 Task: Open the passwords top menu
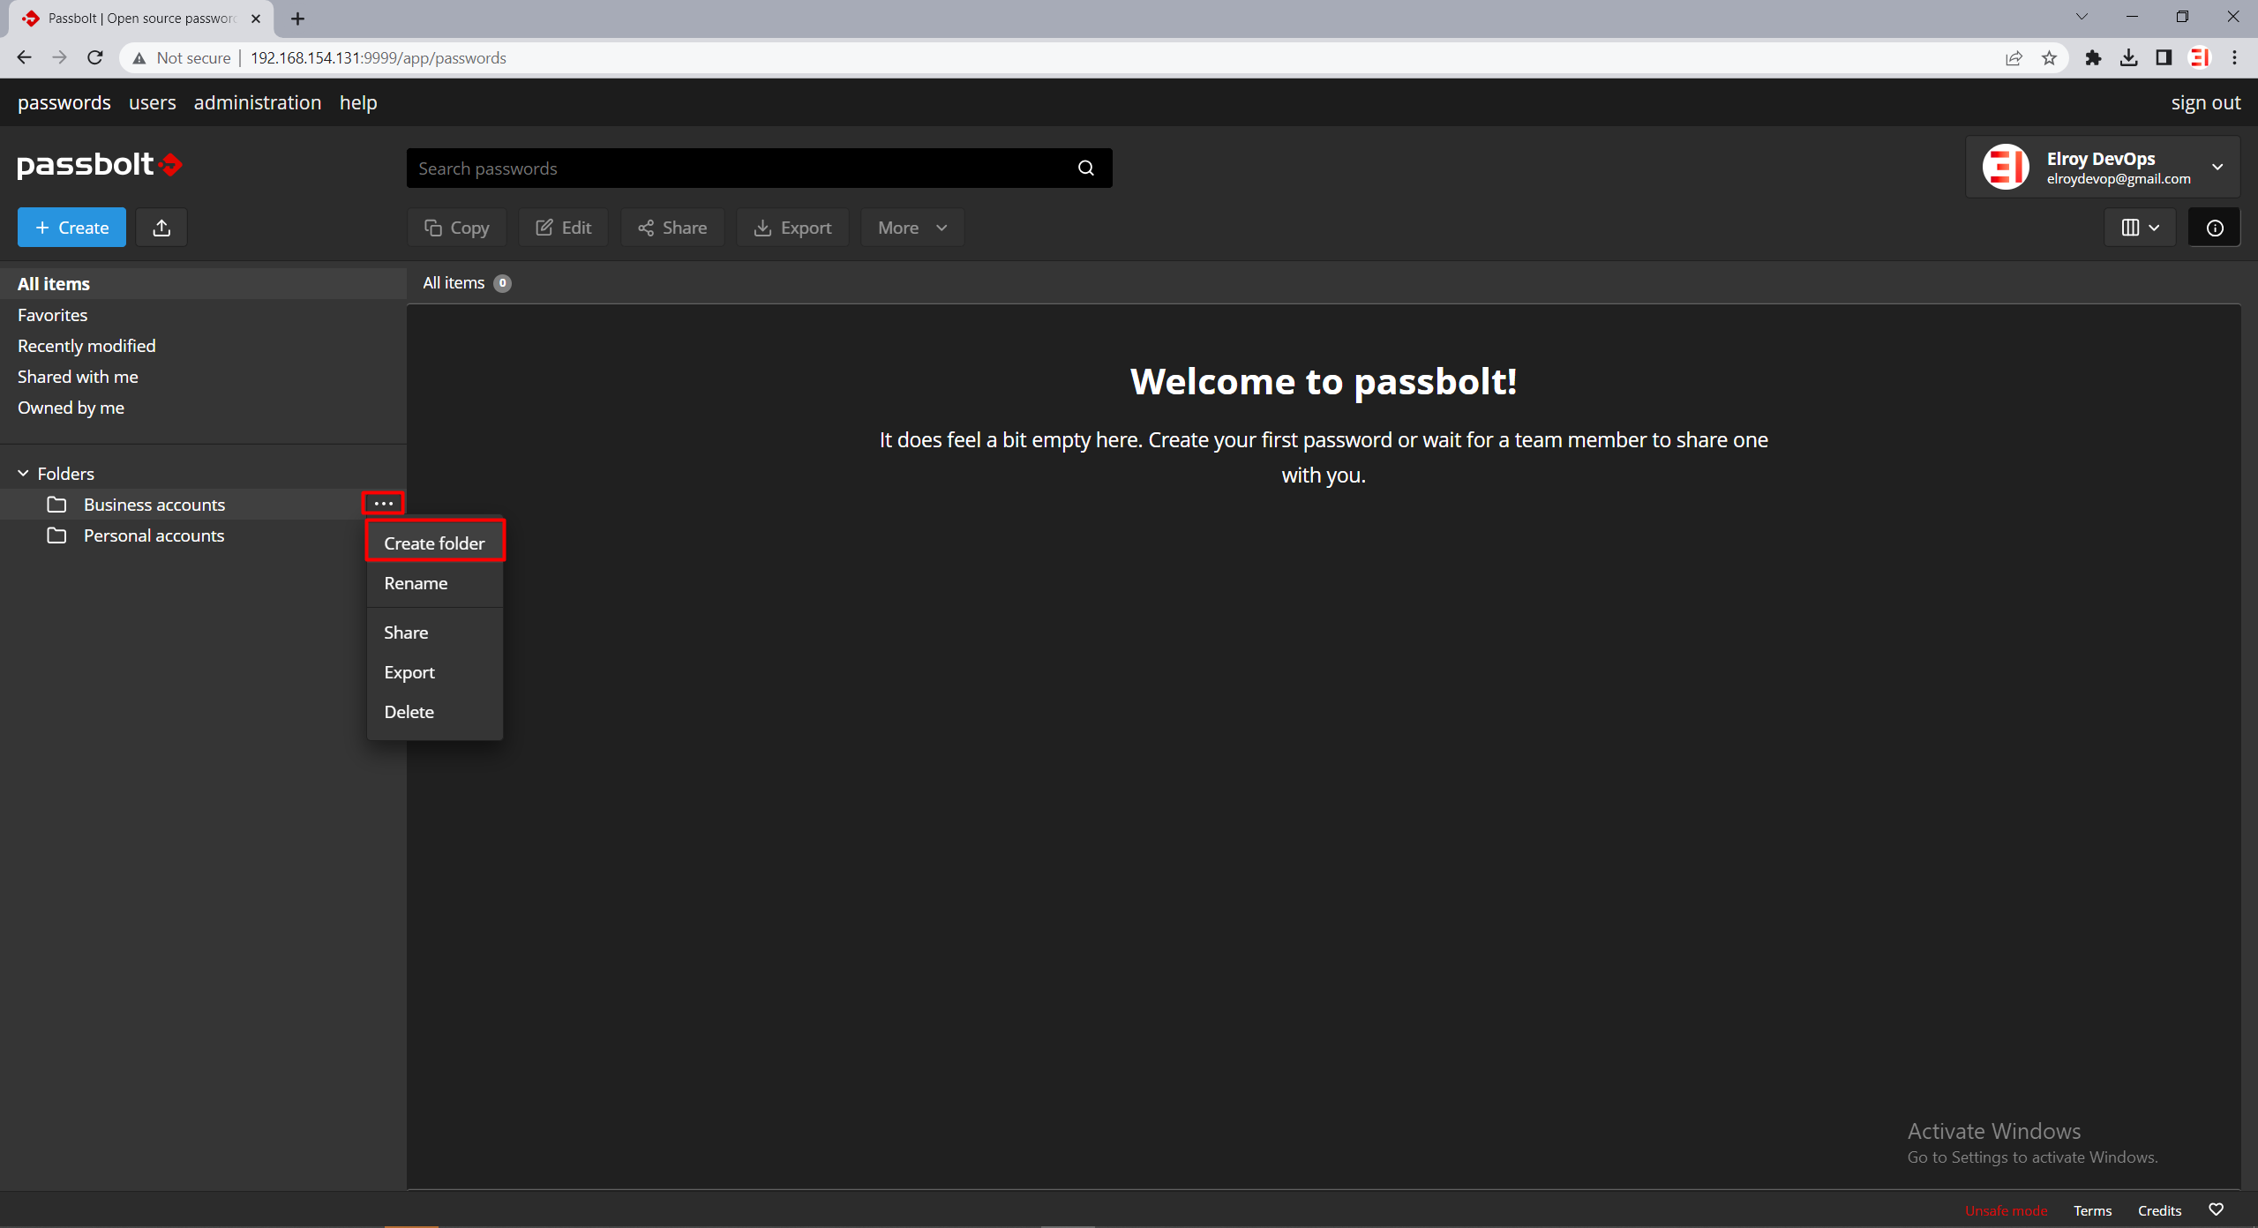[x=64, y=103]
